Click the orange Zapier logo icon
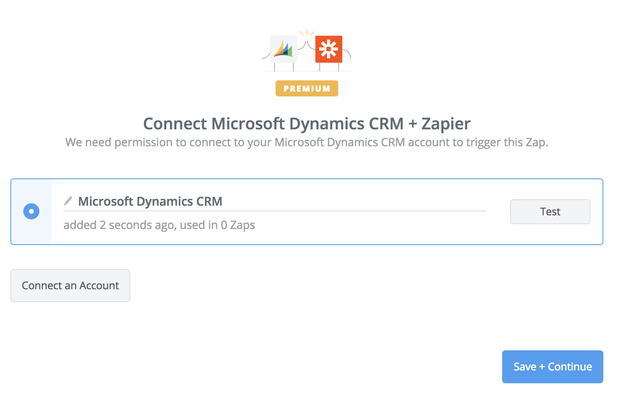617x413 pixels. click(329, 49)
